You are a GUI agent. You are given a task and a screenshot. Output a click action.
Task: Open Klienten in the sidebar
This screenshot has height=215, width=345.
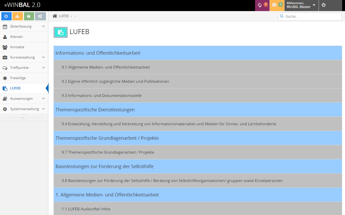(x=17, y=37)
